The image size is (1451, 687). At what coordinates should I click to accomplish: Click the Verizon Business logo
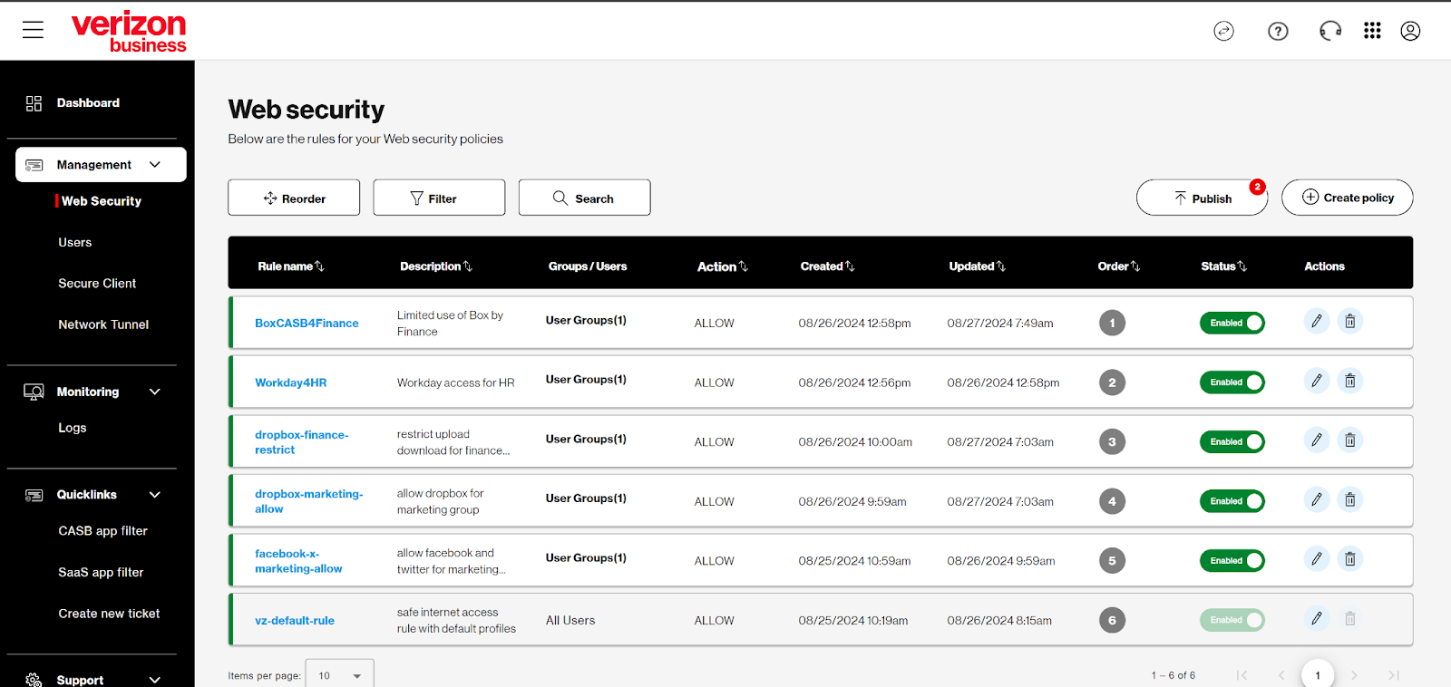(x=129, y=32)
